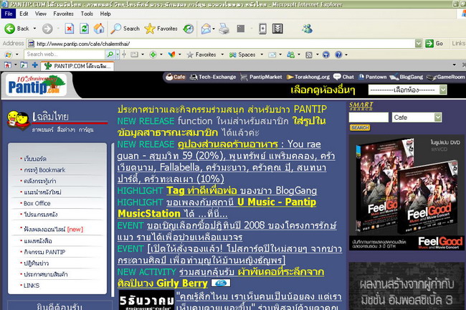
Task: Click the Forward arrow icon
Action: tap(47, 29)
